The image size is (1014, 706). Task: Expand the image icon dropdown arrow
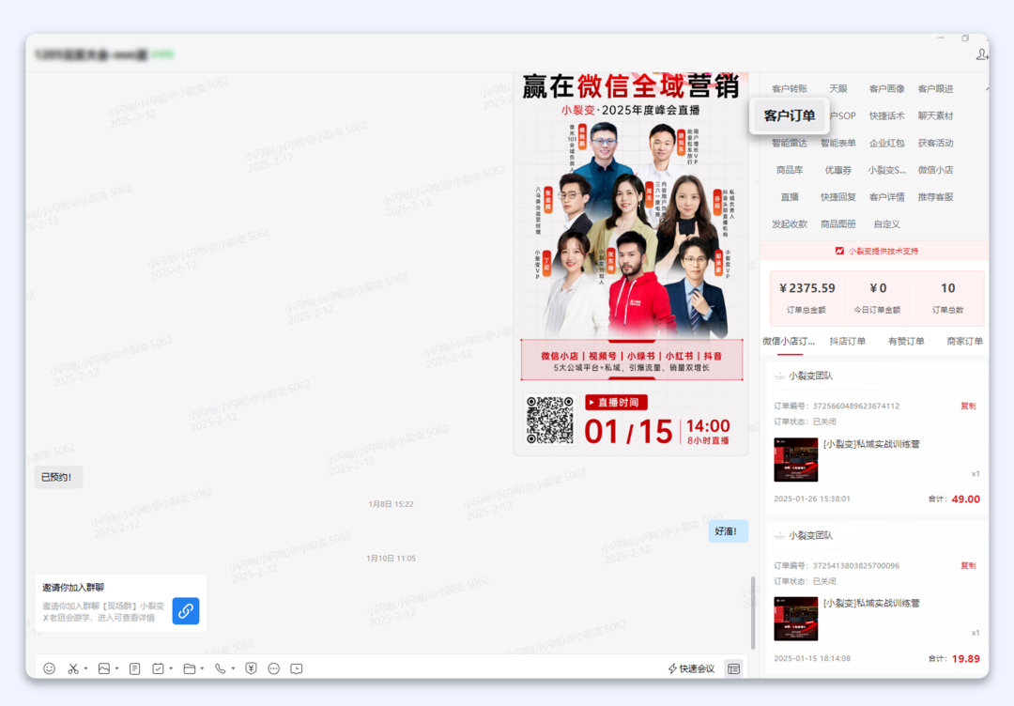(x=116, y=669)
